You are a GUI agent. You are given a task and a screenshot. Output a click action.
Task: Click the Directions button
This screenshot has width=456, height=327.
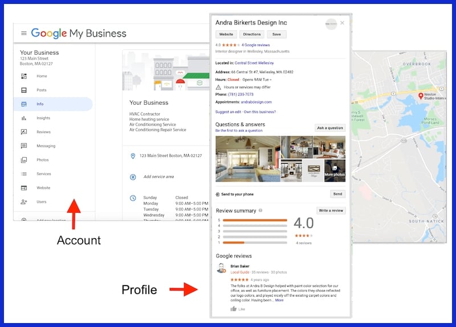point(251,35)
